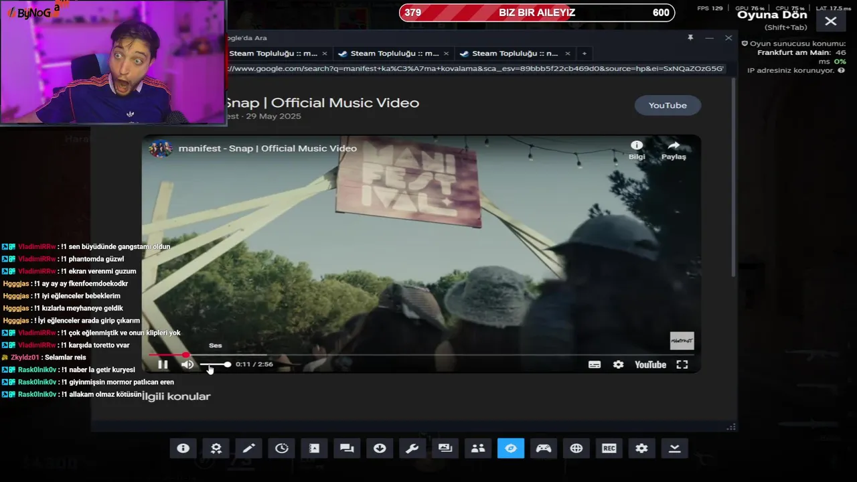Click the Bilgi info icon on video
This screenshot has height=482, width=857.
tap(637, 150)
